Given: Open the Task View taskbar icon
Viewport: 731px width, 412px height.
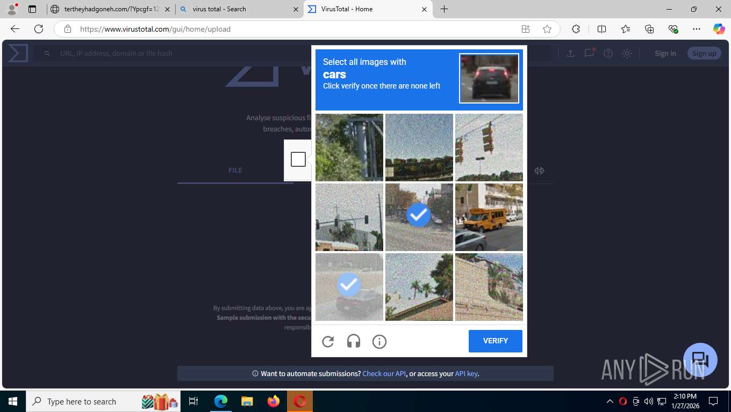Looking at the screenshot, I should point(193,401).
